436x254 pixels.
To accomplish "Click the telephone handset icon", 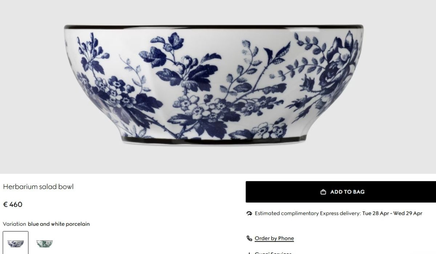I will [x=249, y=238].
